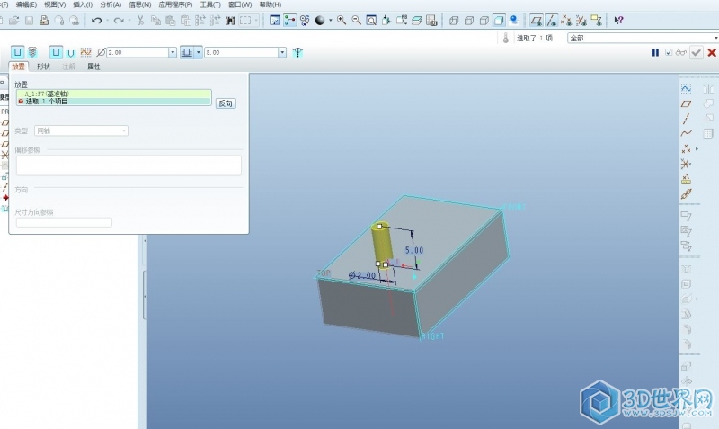Click the Zoom In magnifier

coord(342,20)
